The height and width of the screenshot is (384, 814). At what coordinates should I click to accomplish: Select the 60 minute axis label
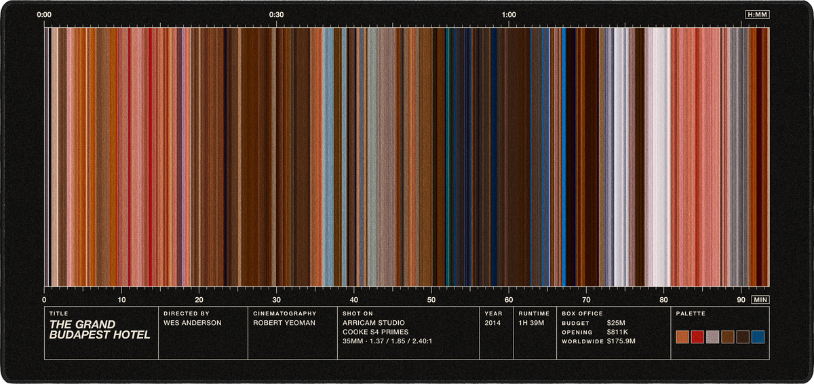coord(509,299)
